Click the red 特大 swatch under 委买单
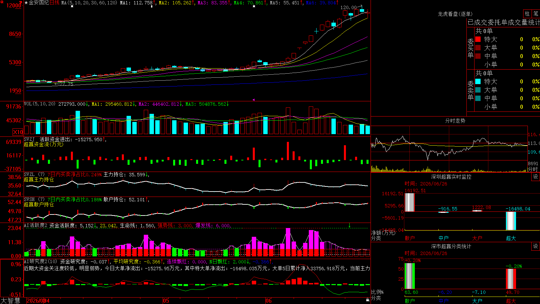Viewport: 540px width, 304px height. click(x=478, y=39)
